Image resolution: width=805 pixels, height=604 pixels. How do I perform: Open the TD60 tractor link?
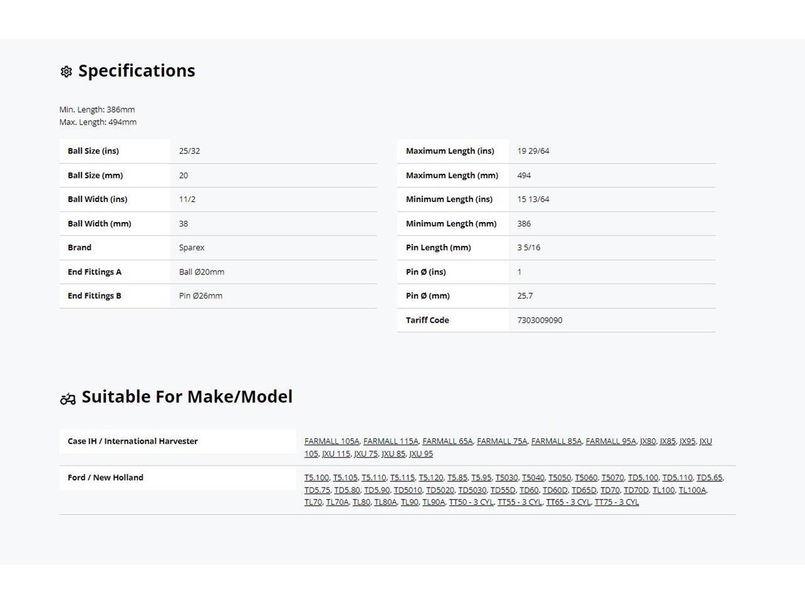529,490
